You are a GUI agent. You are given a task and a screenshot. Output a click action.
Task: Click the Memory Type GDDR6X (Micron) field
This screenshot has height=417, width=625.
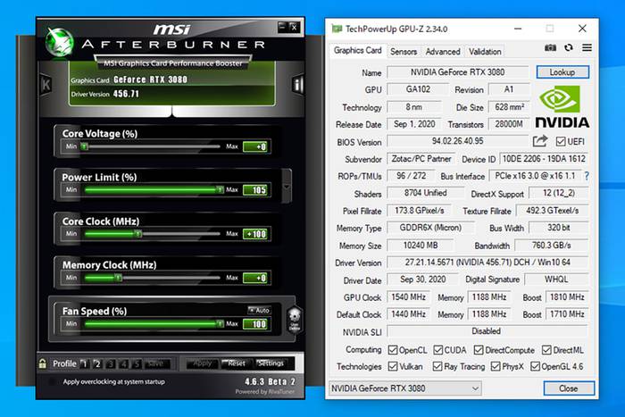tap(430, 228)
